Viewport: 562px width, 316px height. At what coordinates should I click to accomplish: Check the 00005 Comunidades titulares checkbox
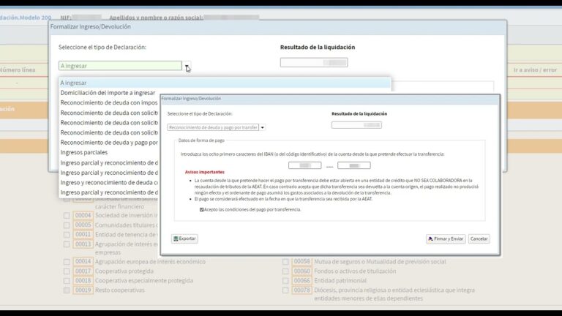67,225
